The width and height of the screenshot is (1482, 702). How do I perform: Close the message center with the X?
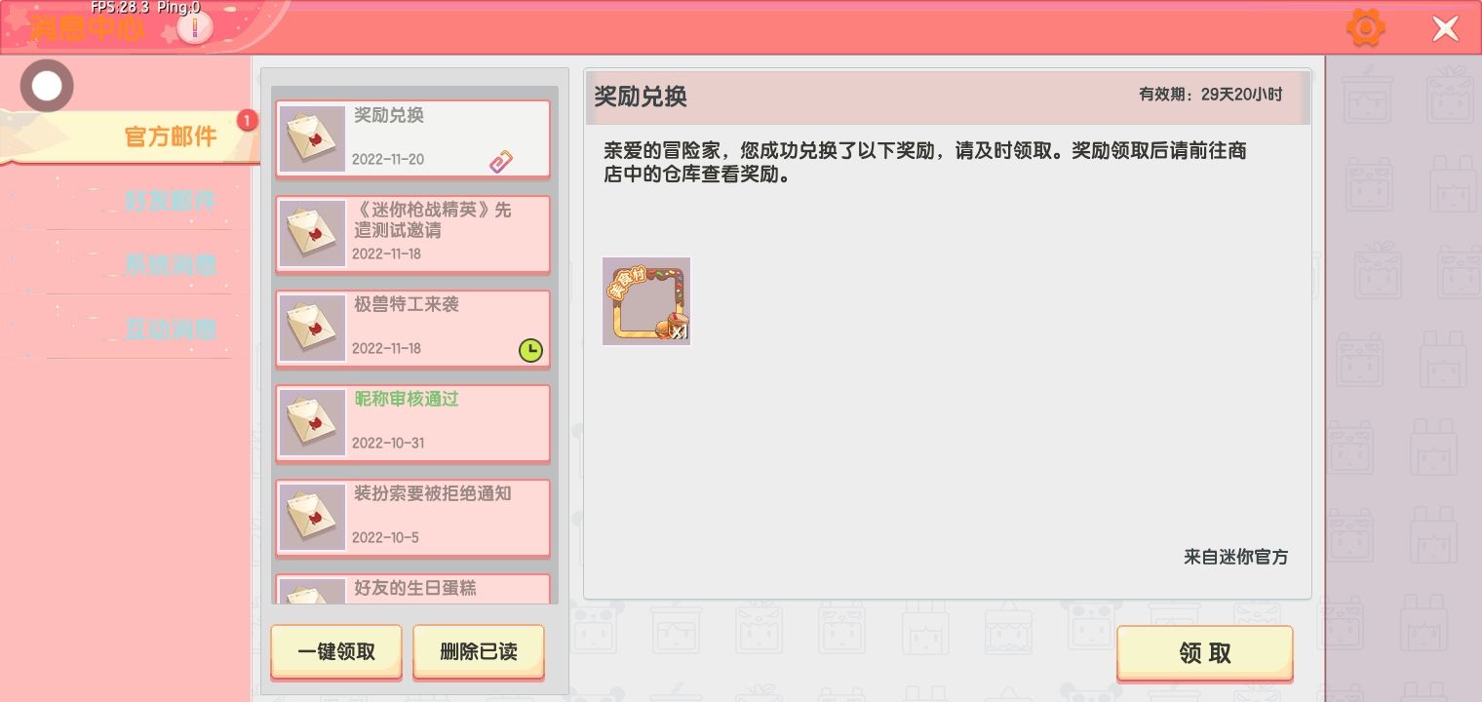[1445, 28]
